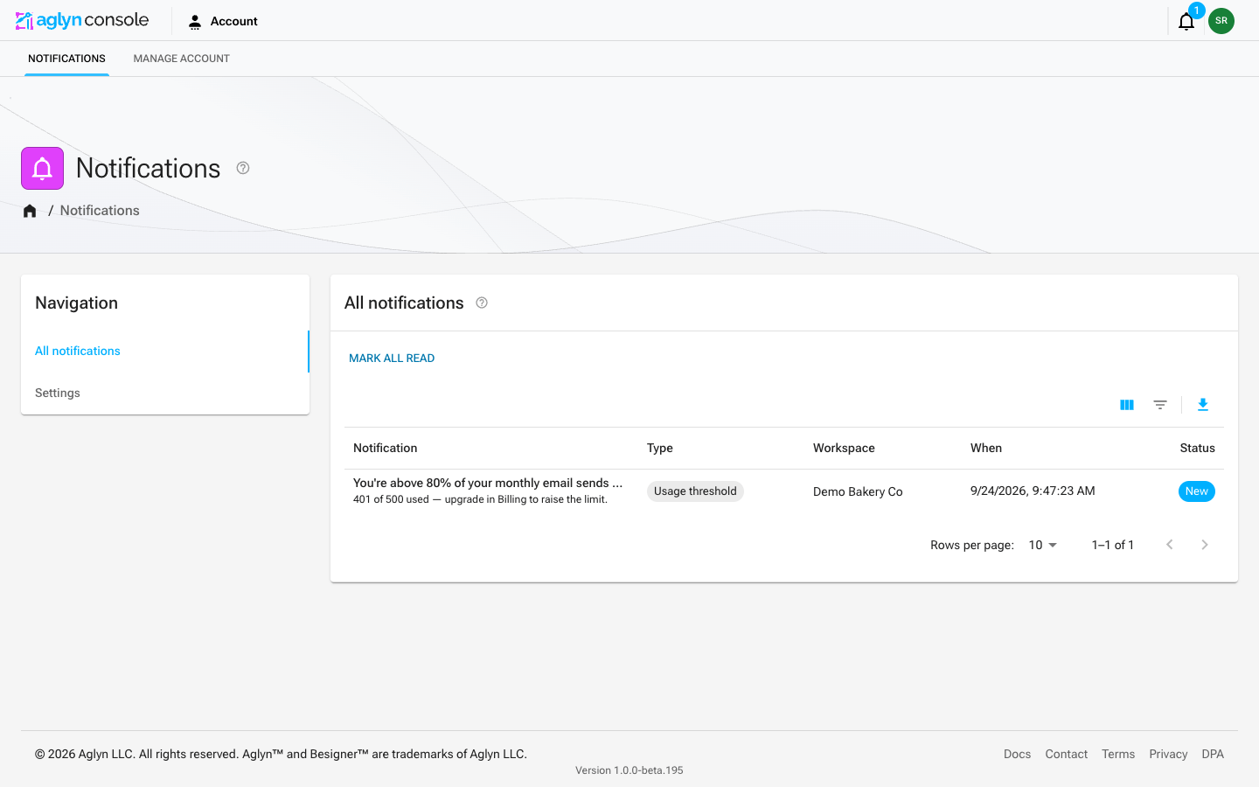The height and width of the screenshot is (787, 1259).
Task: Open the 80% monthly email sends notification
Action: [488, 483]
